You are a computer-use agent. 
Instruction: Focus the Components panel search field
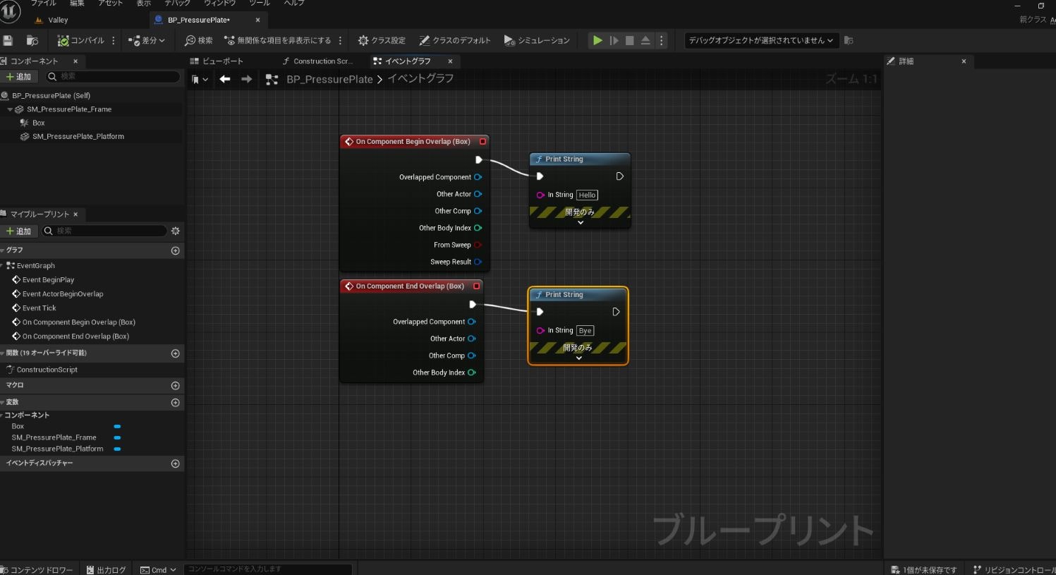113,76
